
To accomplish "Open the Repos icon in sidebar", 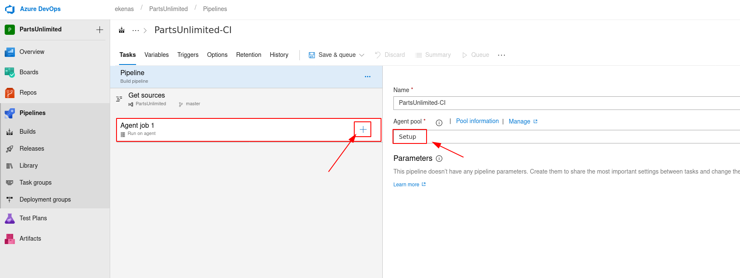I will point(10,93).
